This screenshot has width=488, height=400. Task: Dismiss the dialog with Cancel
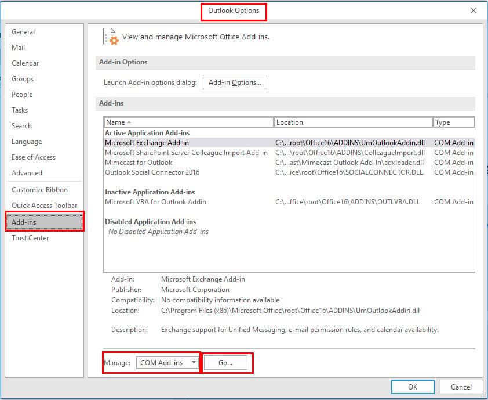pyautogui.click(x=460, y=387)
